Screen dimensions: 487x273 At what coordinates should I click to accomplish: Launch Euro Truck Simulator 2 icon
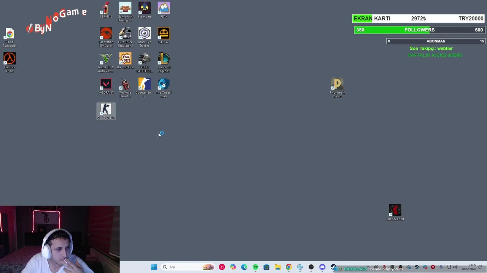point(125,37)
